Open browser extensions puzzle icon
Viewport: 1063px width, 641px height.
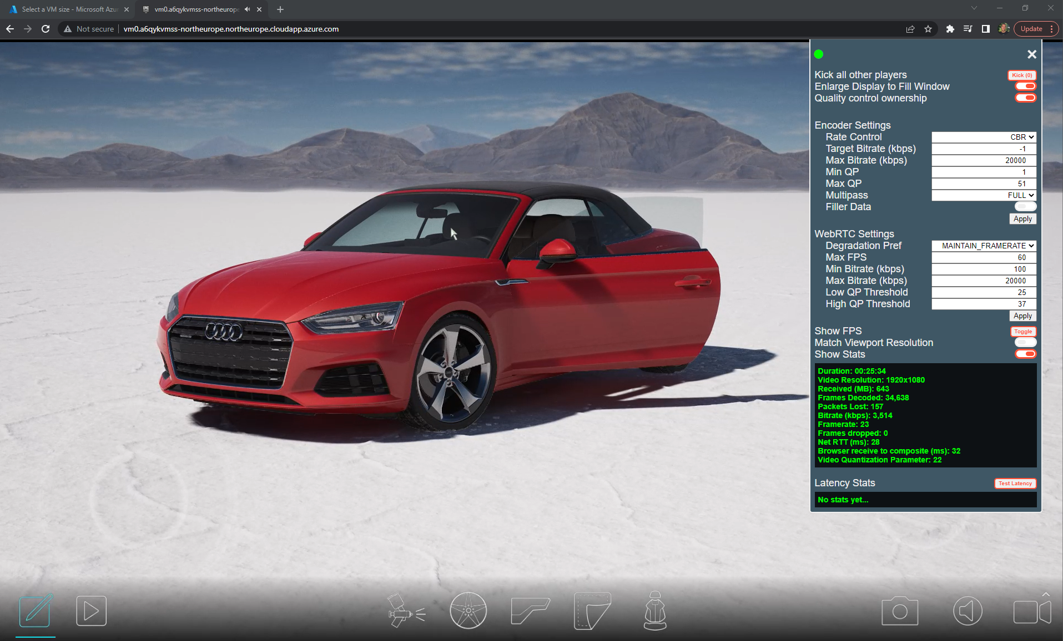pyautogui.click(x=950, y=29)
